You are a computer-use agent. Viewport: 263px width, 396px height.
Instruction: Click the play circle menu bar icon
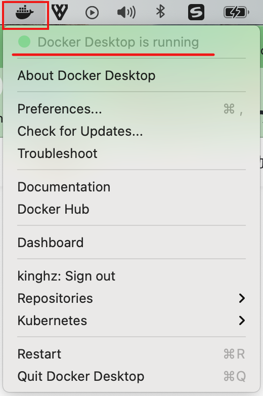92,12
